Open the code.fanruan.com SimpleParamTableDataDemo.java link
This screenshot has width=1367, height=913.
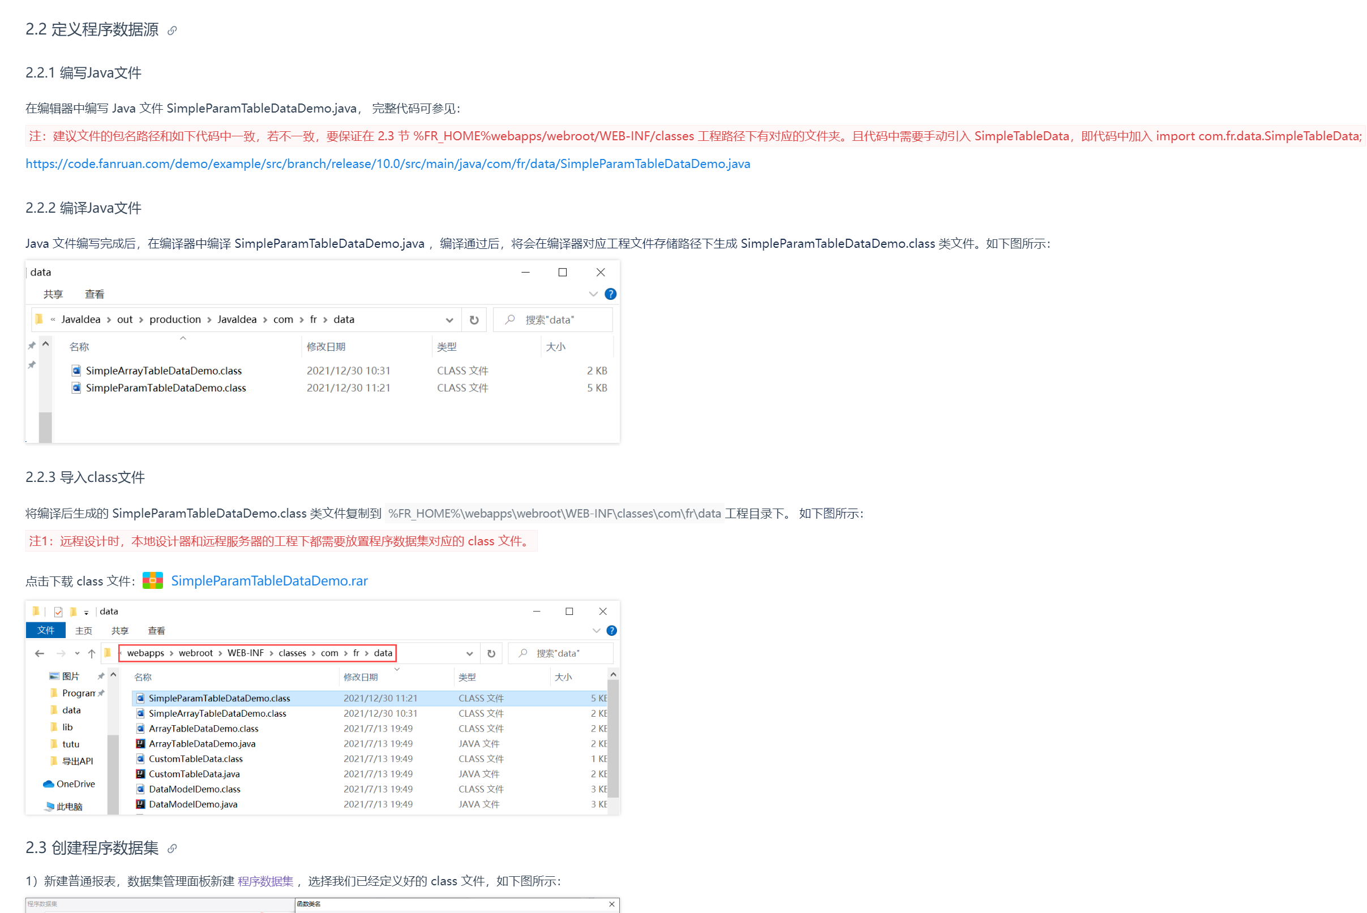tap(388, 163)
